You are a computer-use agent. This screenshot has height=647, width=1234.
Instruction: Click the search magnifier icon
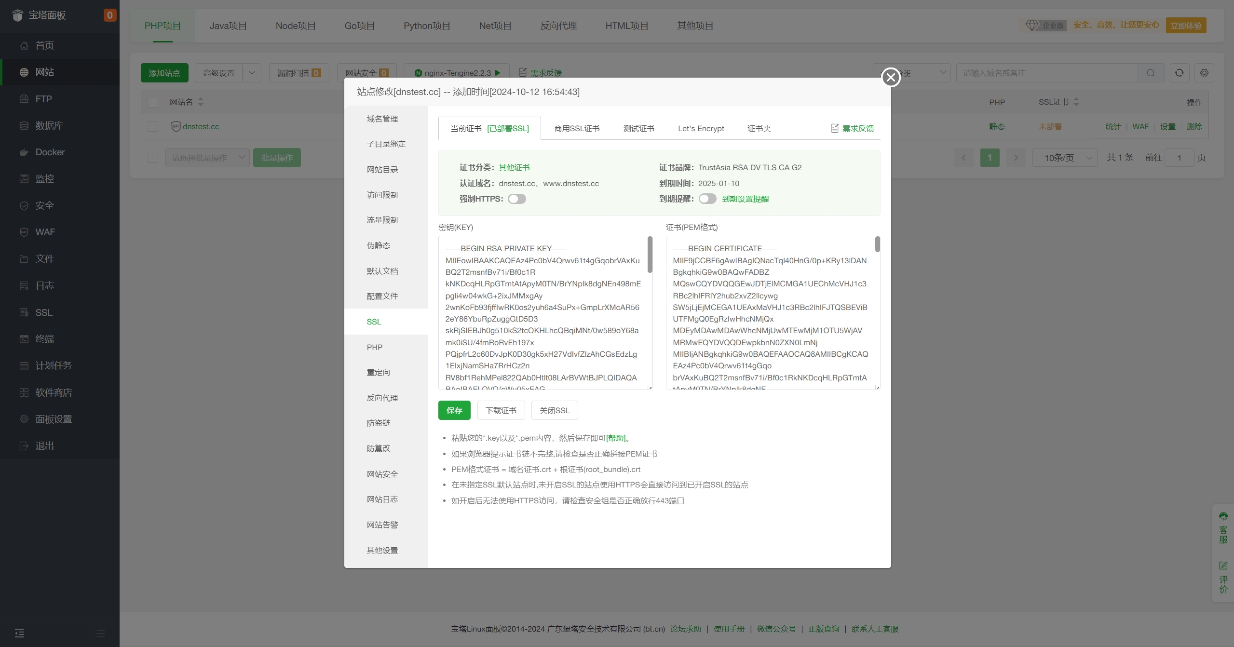[x=1151, y=73]
